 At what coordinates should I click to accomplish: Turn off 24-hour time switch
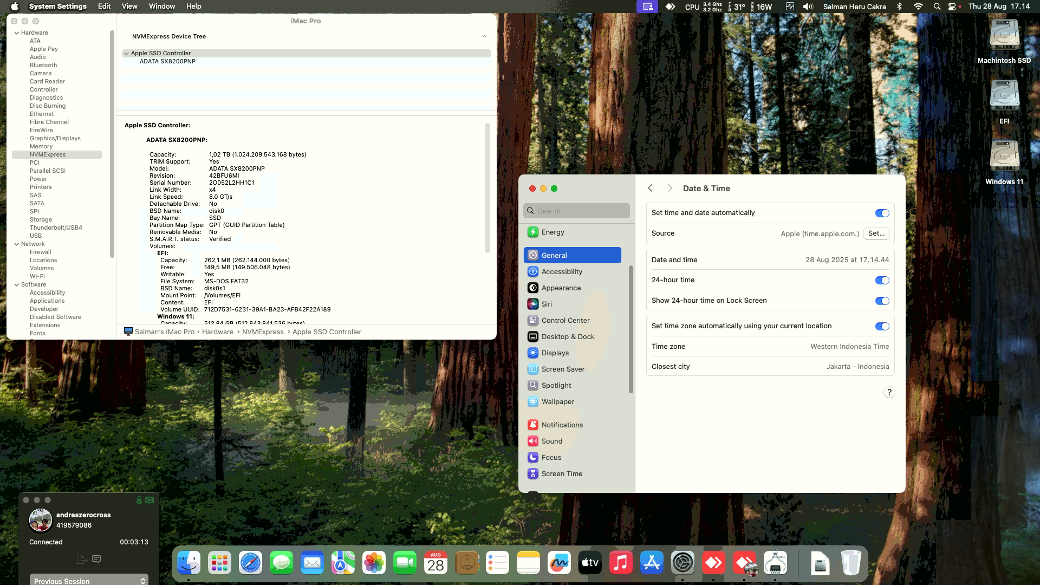[882, 280]
